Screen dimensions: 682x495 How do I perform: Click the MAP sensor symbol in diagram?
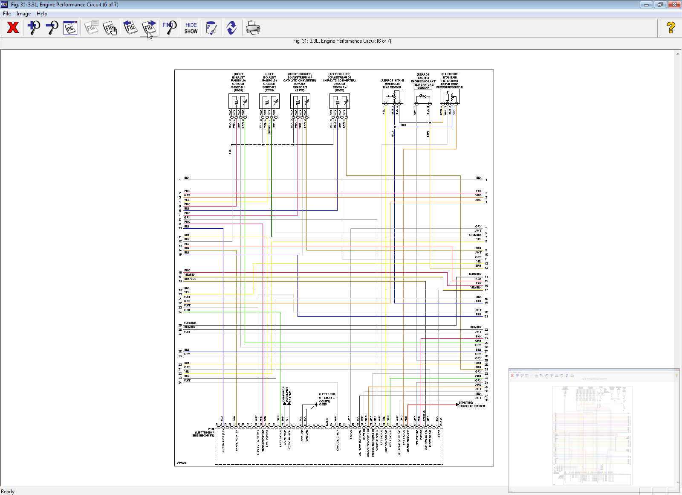(x=392, y=97)
